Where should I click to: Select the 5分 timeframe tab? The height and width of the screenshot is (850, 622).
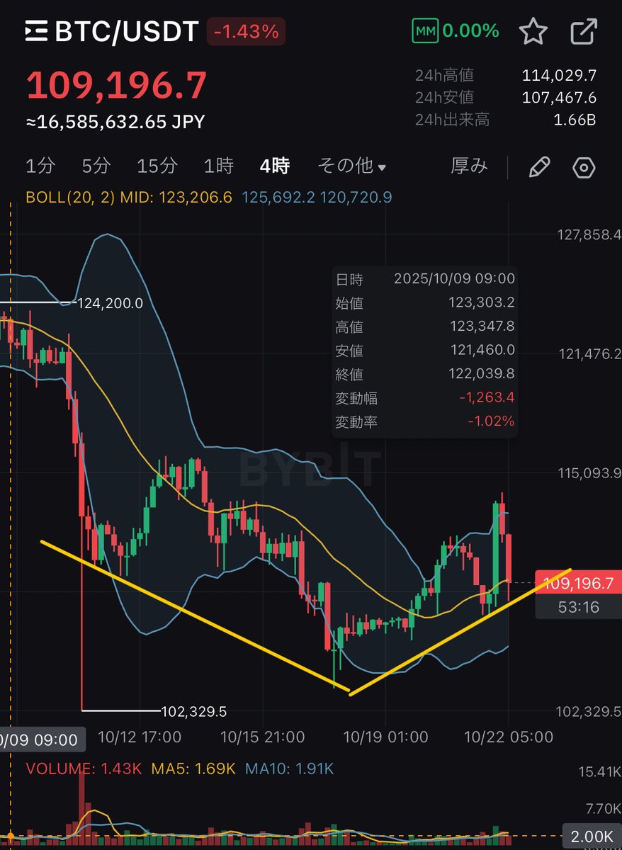pos(96,166)
